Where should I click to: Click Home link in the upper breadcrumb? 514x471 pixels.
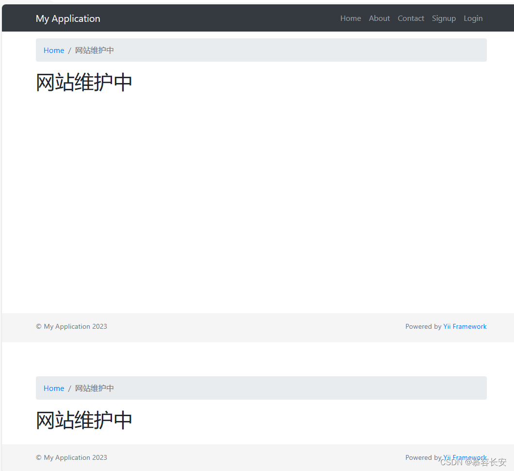pyautogui.click(x=54, y=50)
